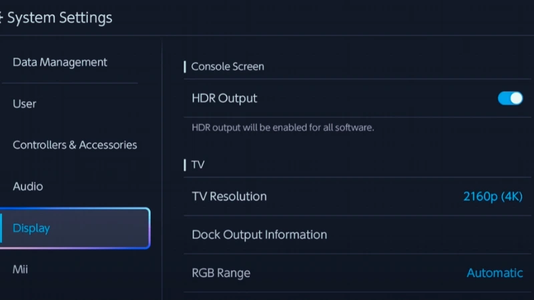Click the Console Screen section header
Image resolution: width=534 pixels, height=300 pixels.
tap(228, 67)
